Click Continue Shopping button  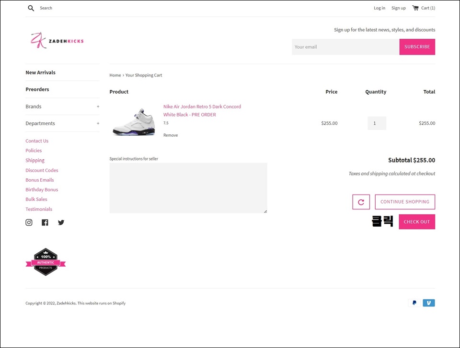405,202
